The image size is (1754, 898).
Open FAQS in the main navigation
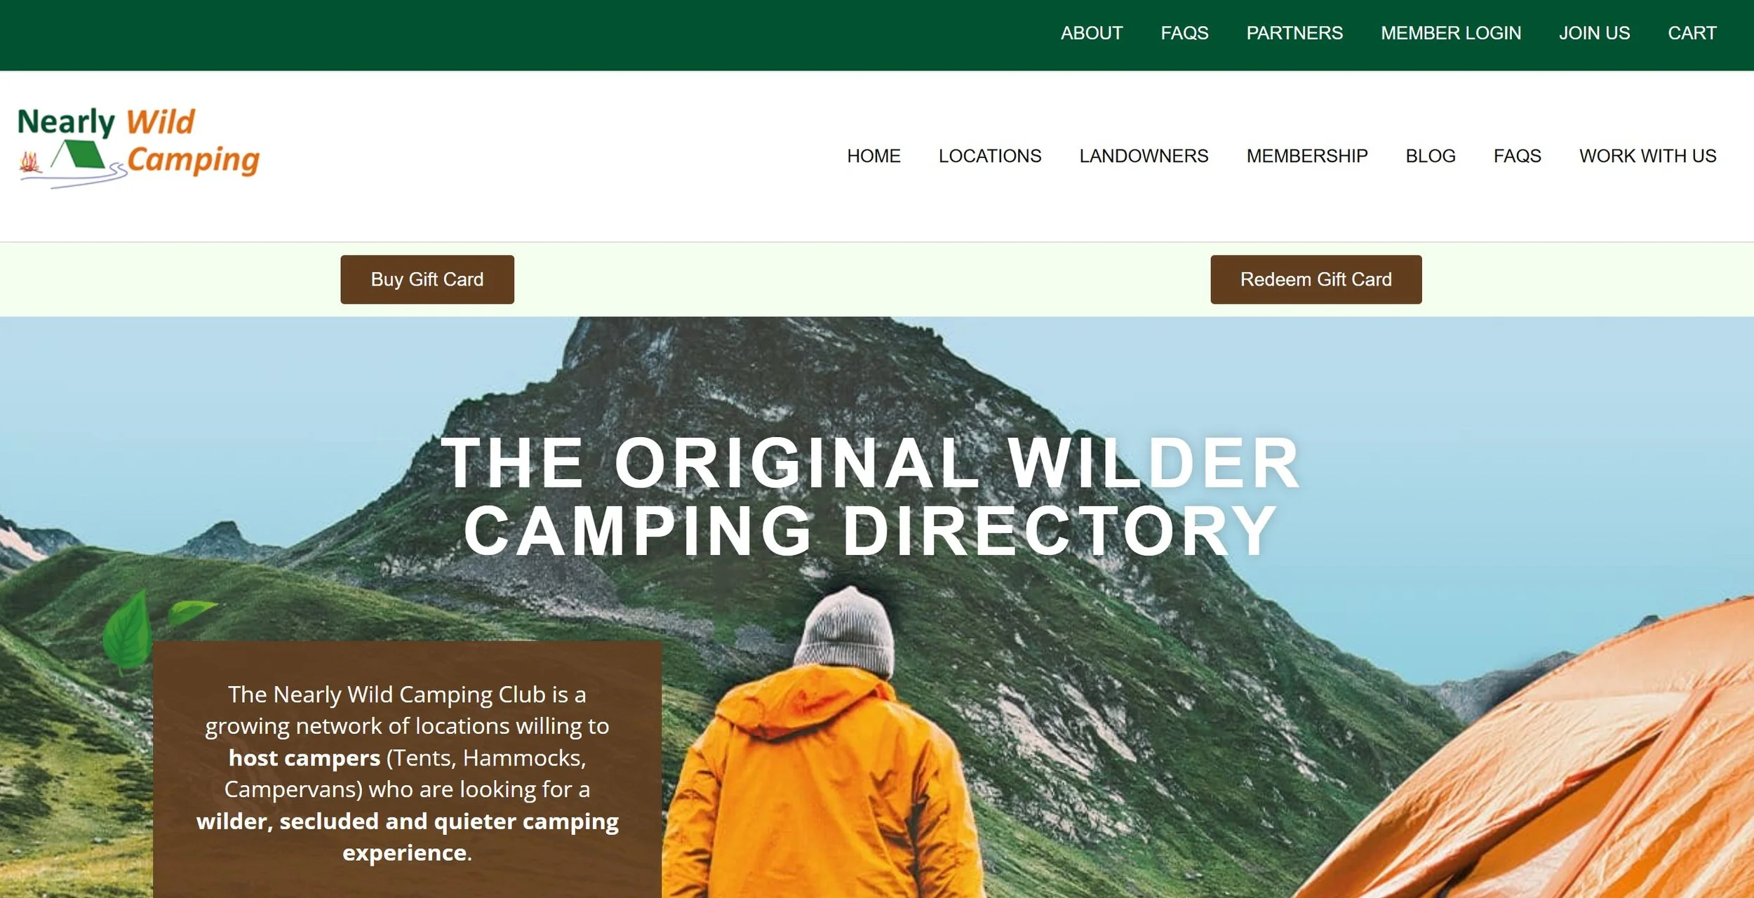[1517, 156]
